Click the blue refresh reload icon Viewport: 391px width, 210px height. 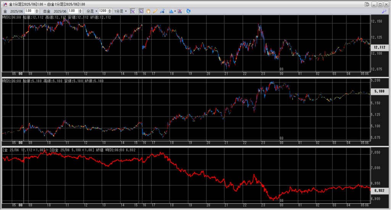[189, 11]
